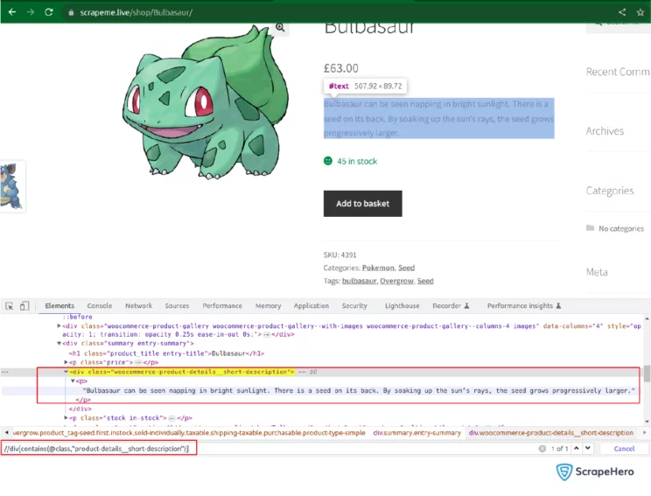Click the Meta sidebar heading
651x496 pixels.
pos(597,272)
